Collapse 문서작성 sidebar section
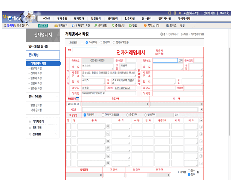The image size is (232, 191). [x=57, y=55]
